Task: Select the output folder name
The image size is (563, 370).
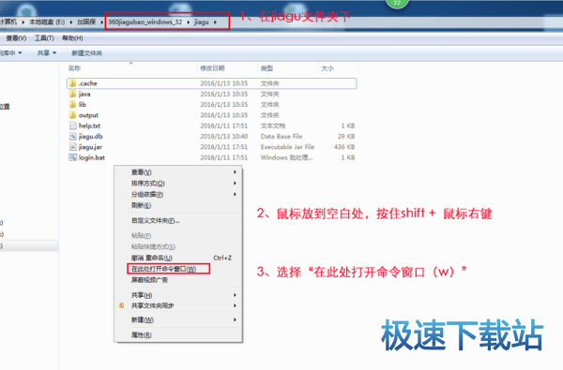Action: (88, 115)
